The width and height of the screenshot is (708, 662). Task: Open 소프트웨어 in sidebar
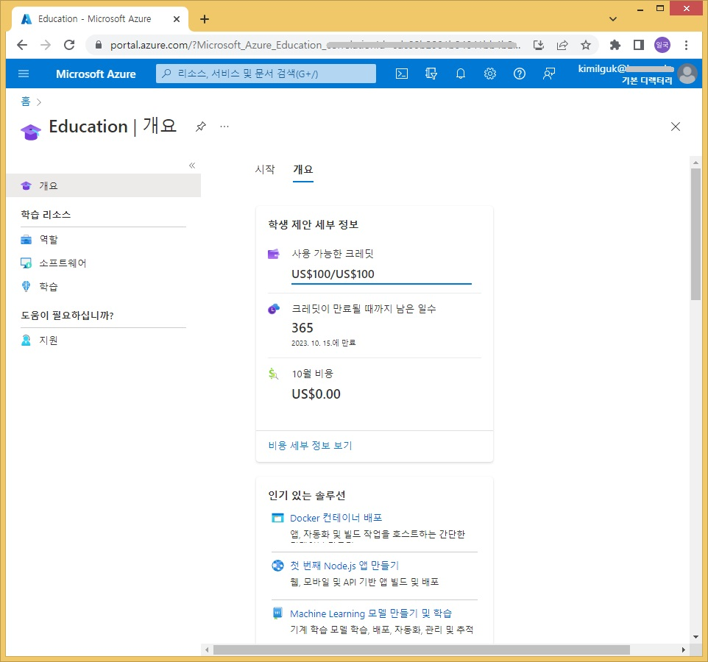click(x=63, y=263)
